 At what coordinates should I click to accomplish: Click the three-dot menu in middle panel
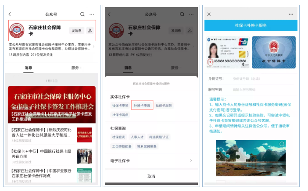pos(191,14)
